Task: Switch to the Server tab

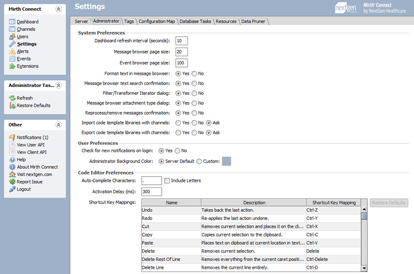Action: pyautogui.click(x=81, y=22)
